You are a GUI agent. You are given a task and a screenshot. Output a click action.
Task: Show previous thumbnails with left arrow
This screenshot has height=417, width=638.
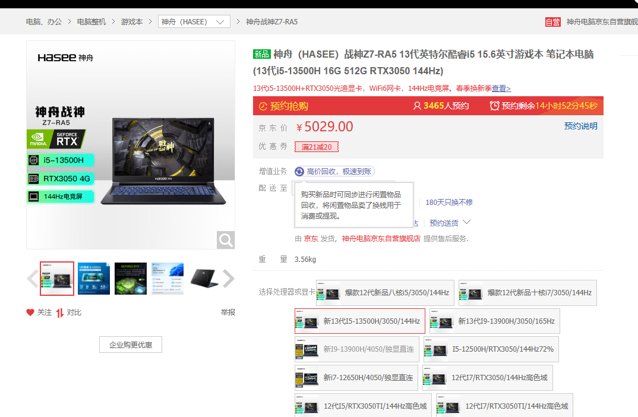[x=32, y=279]
